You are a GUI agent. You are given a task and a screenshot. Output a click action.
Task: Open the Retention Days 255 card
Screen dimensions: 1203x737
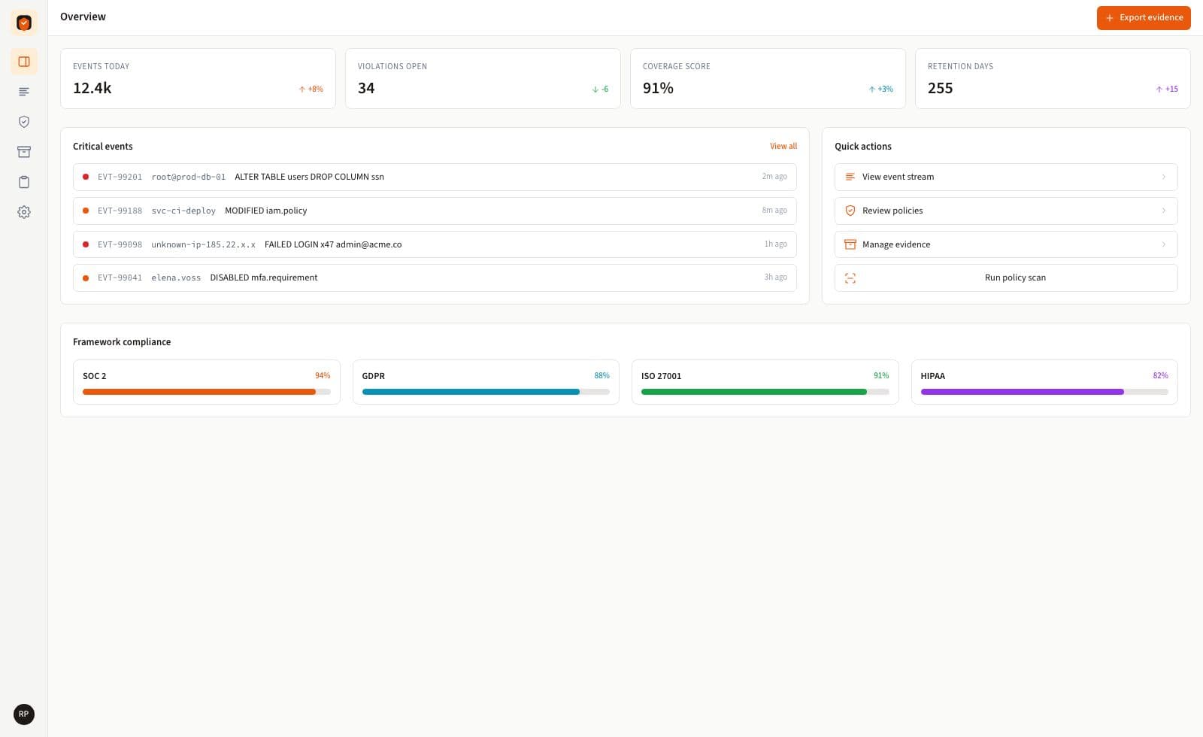(1053, 78)
